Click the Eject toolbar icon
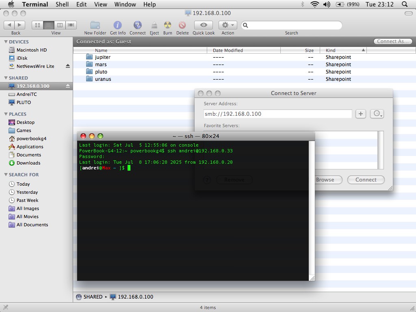 [x=154, y=25]
